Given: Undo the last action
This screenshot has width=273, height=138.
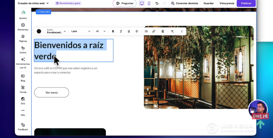Looking at the screenshot, I should pos(157,3).
